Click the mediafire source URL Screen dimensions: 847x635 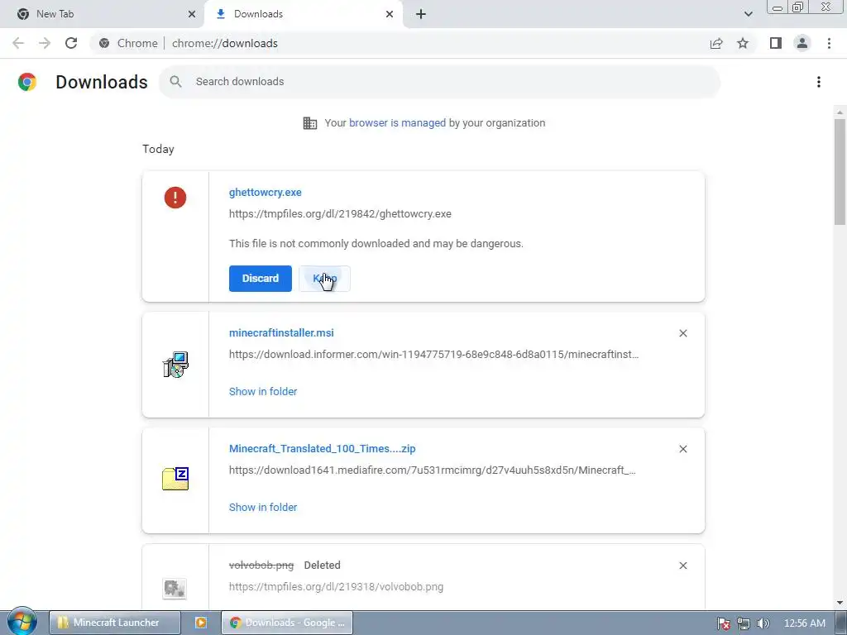click(x=432, y=470)
